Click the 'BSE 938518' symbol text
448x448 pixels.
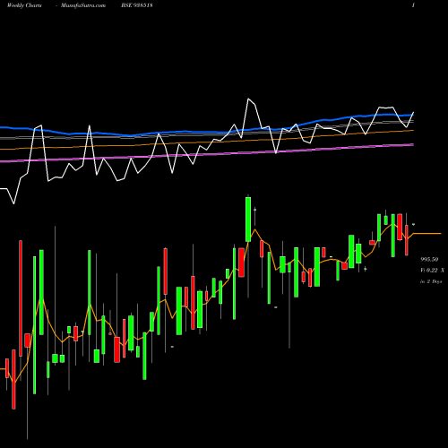pos(137,5)
